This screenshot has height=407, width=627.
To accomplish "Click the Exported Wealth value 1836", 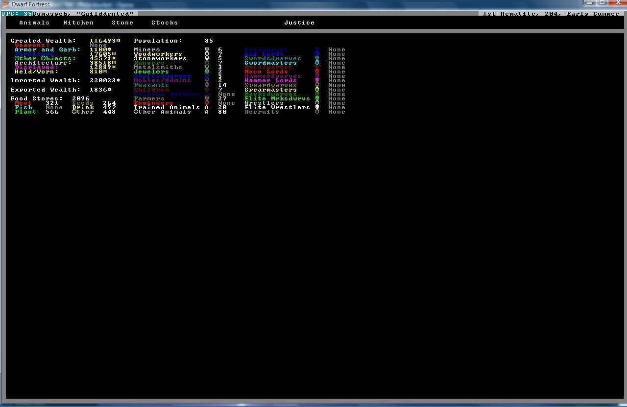I will (100, 90).
